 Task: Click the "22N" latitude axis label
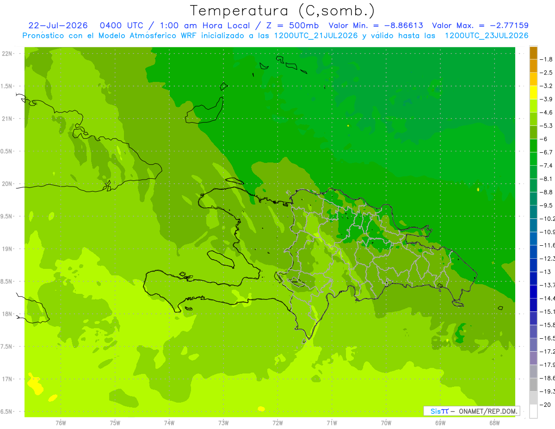tap(7, 54)
